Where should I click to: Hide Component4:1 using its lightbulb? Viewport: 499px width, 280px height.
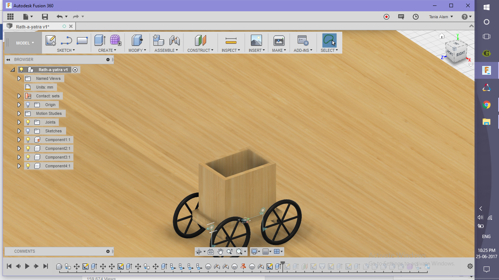coord(28,166)
